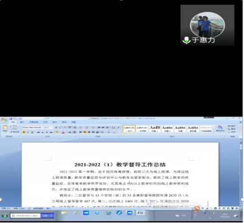The width and height of the screenshot is (244, 223).
Task: Switch to the Insert ribbon tab
Action: 22,122
